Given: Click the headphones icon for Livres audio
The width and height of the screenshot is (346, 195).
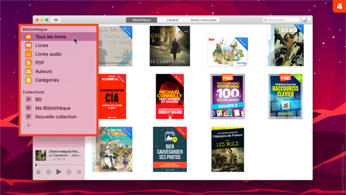Looking at the screenshot, I should pyautogui.click(x=28, y=54).
